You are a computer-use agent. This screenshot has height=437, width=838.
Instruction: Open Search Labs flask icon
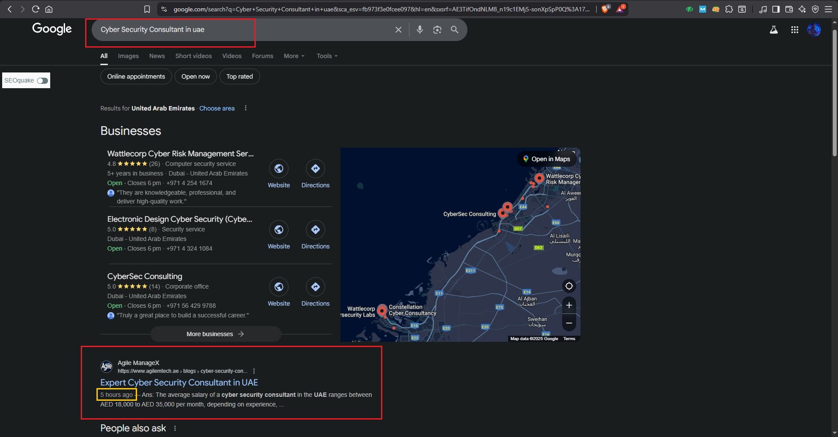tap(773, 30)
